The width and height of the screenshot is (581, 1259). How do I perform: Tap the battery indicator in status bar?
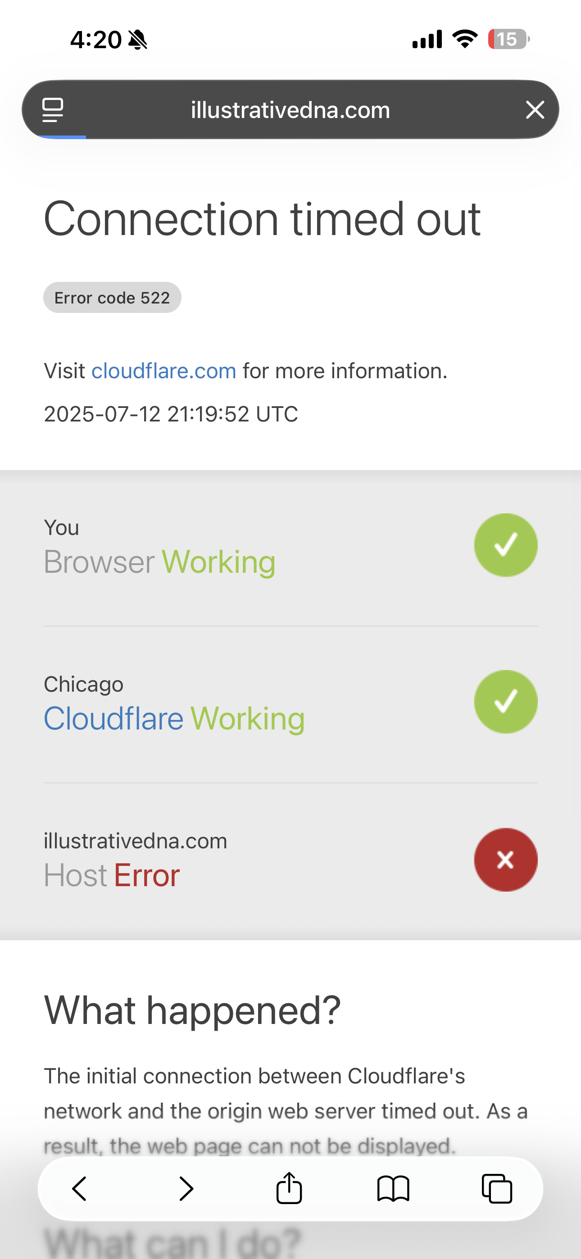click(x=508, y=39)
